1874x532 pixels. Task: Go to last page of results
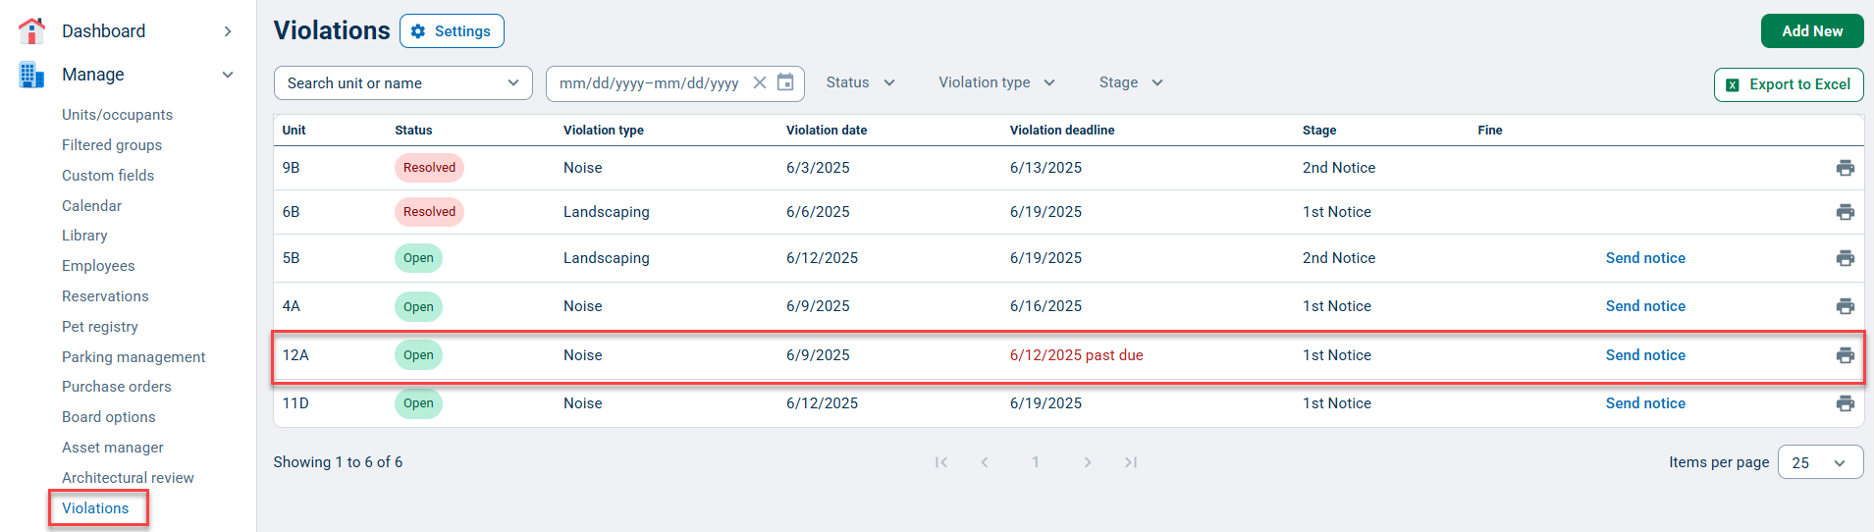(x=1131, y=462)
